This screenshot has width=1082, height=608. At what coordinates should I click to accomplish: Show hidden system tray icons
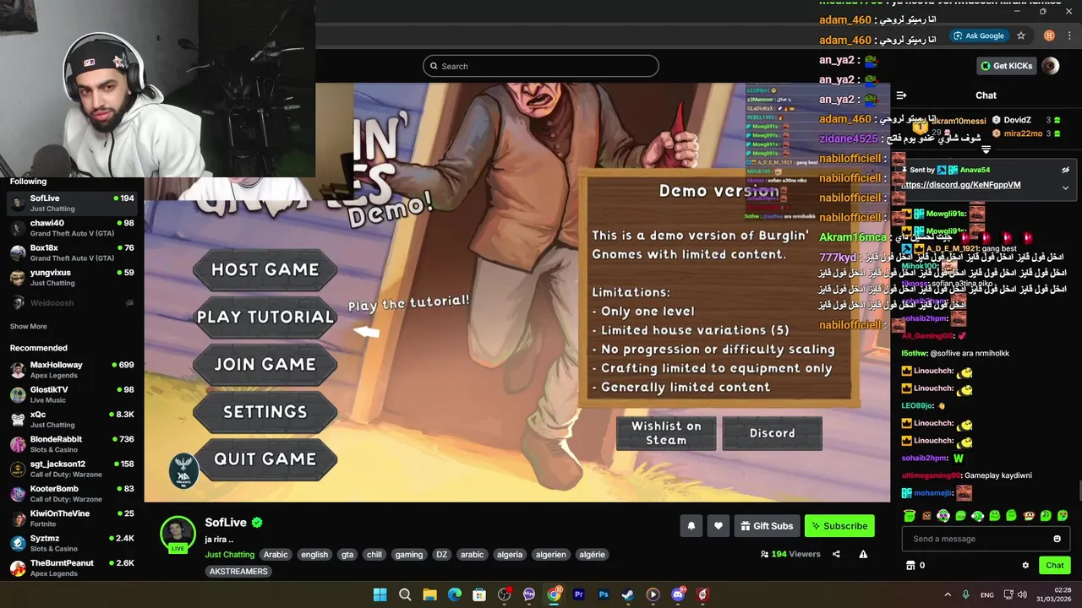(x=947, y=594)
